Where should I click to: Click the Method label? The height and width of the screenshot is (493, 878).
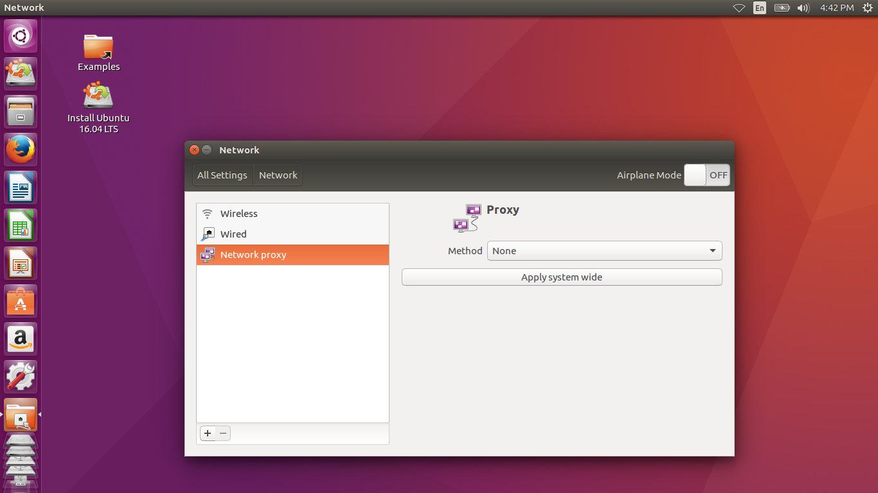pos(465,251)
